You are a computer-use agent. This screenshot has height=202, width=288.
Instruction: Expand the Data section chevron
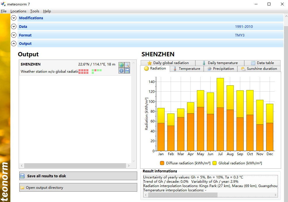click(x=14, y=26)
